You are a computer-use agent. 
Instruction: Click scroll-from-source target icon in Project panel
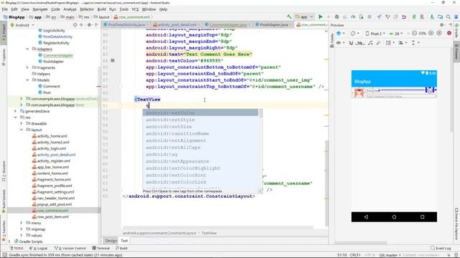click(x=75, y=25)
